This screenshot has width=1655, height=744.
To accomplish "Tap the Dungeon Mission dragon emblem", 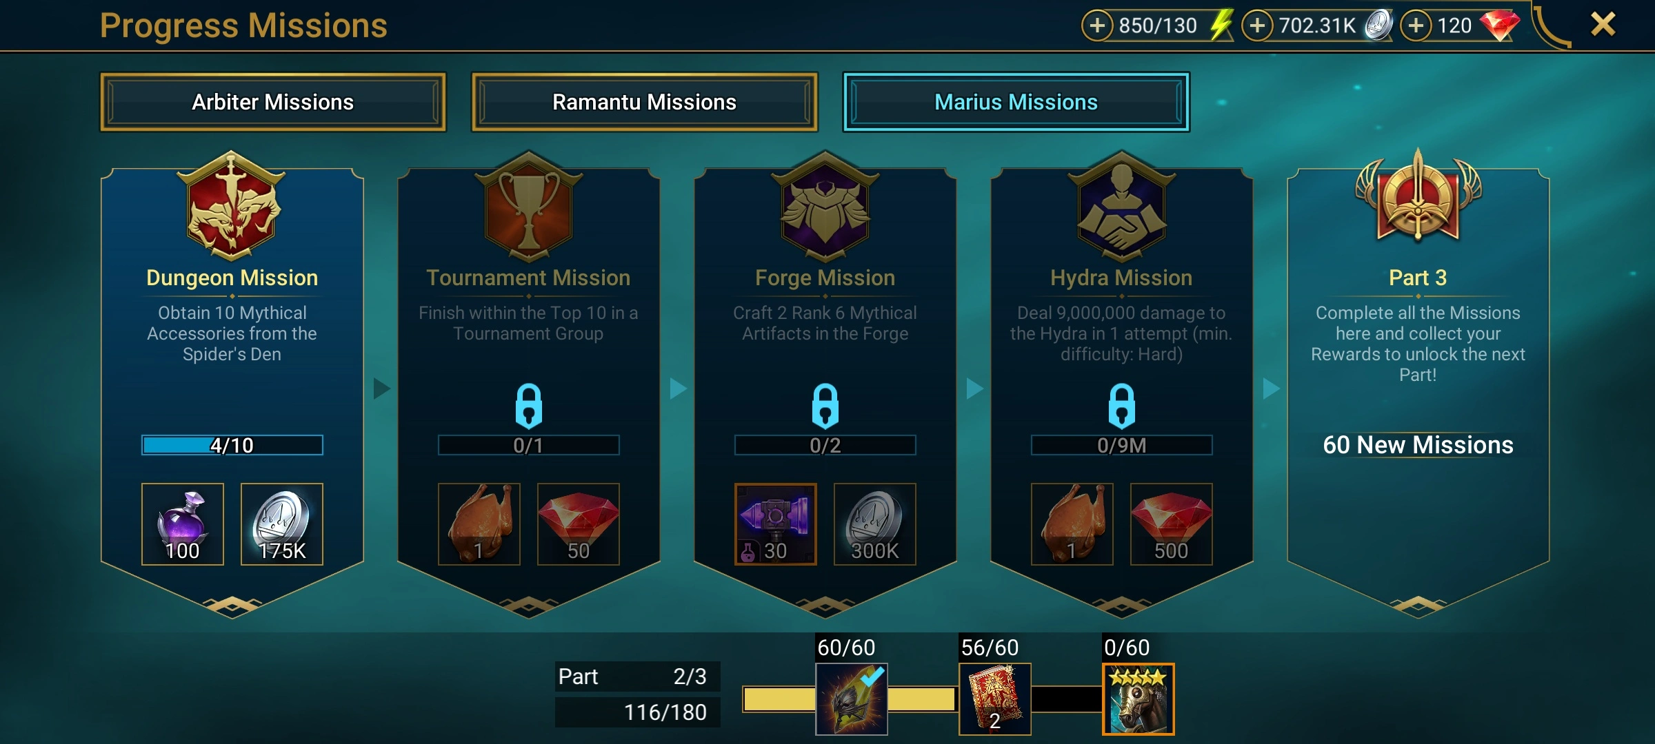I will [232, 206].
